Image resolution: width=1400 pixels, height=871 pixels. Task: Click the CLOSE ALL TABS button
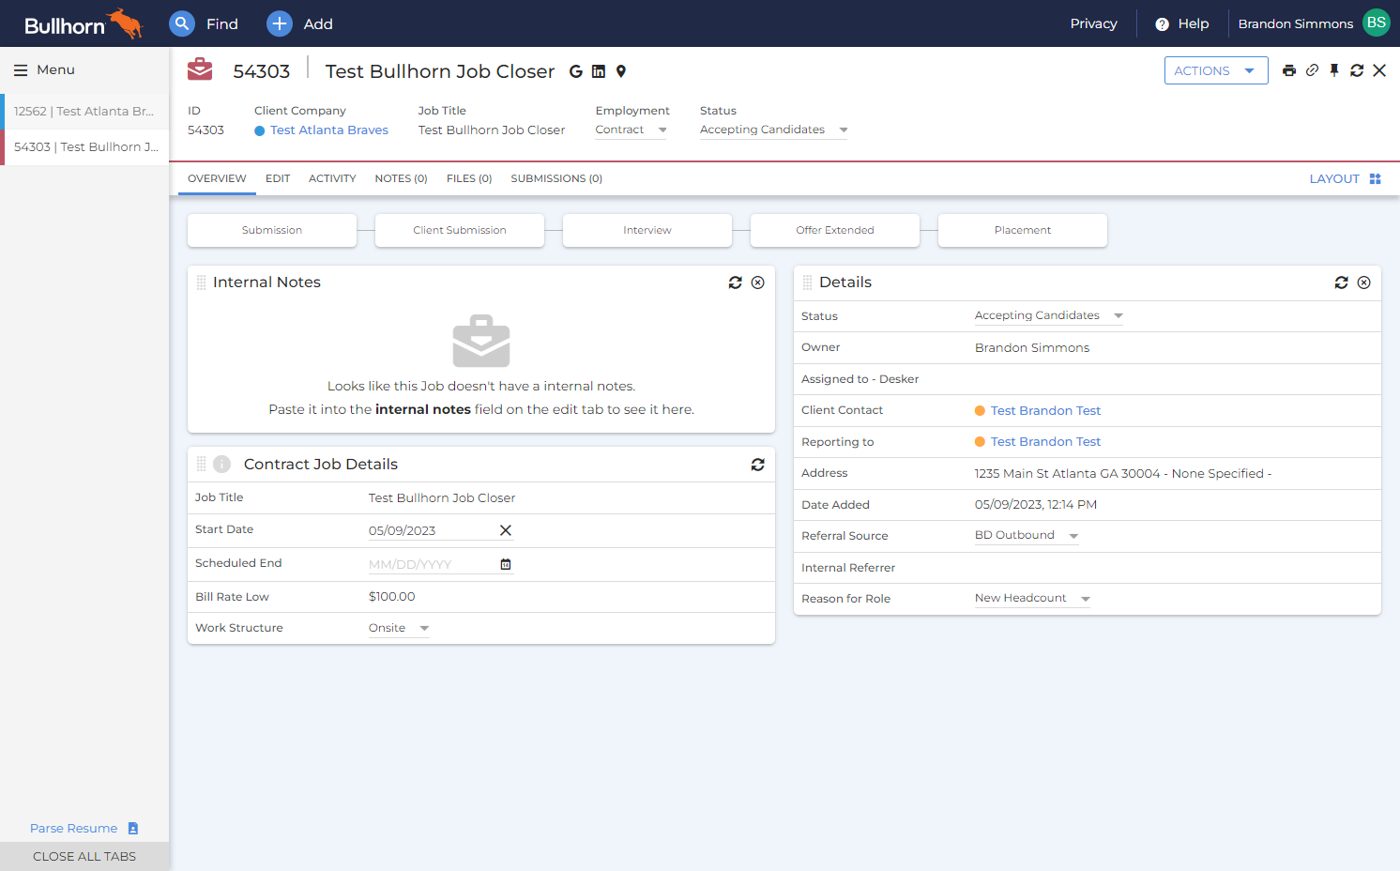(84, 856)
